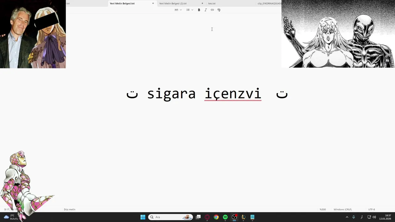The width and height of the screenshot is (395, 222).
Task: Switch to Yeni Metin Belgesi.txt tab
Action: coord(122,3)
